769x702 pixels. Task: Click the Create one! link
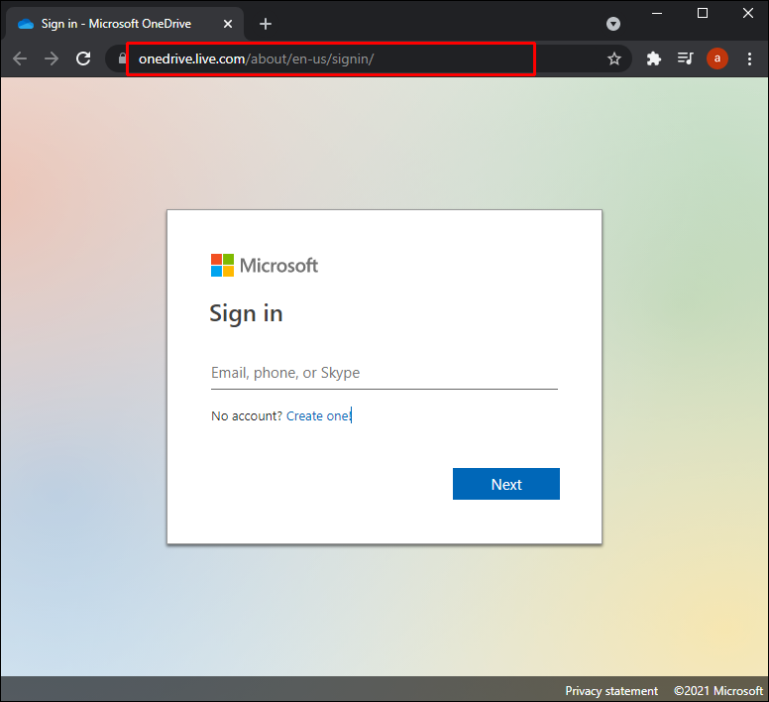click(319, 416)
